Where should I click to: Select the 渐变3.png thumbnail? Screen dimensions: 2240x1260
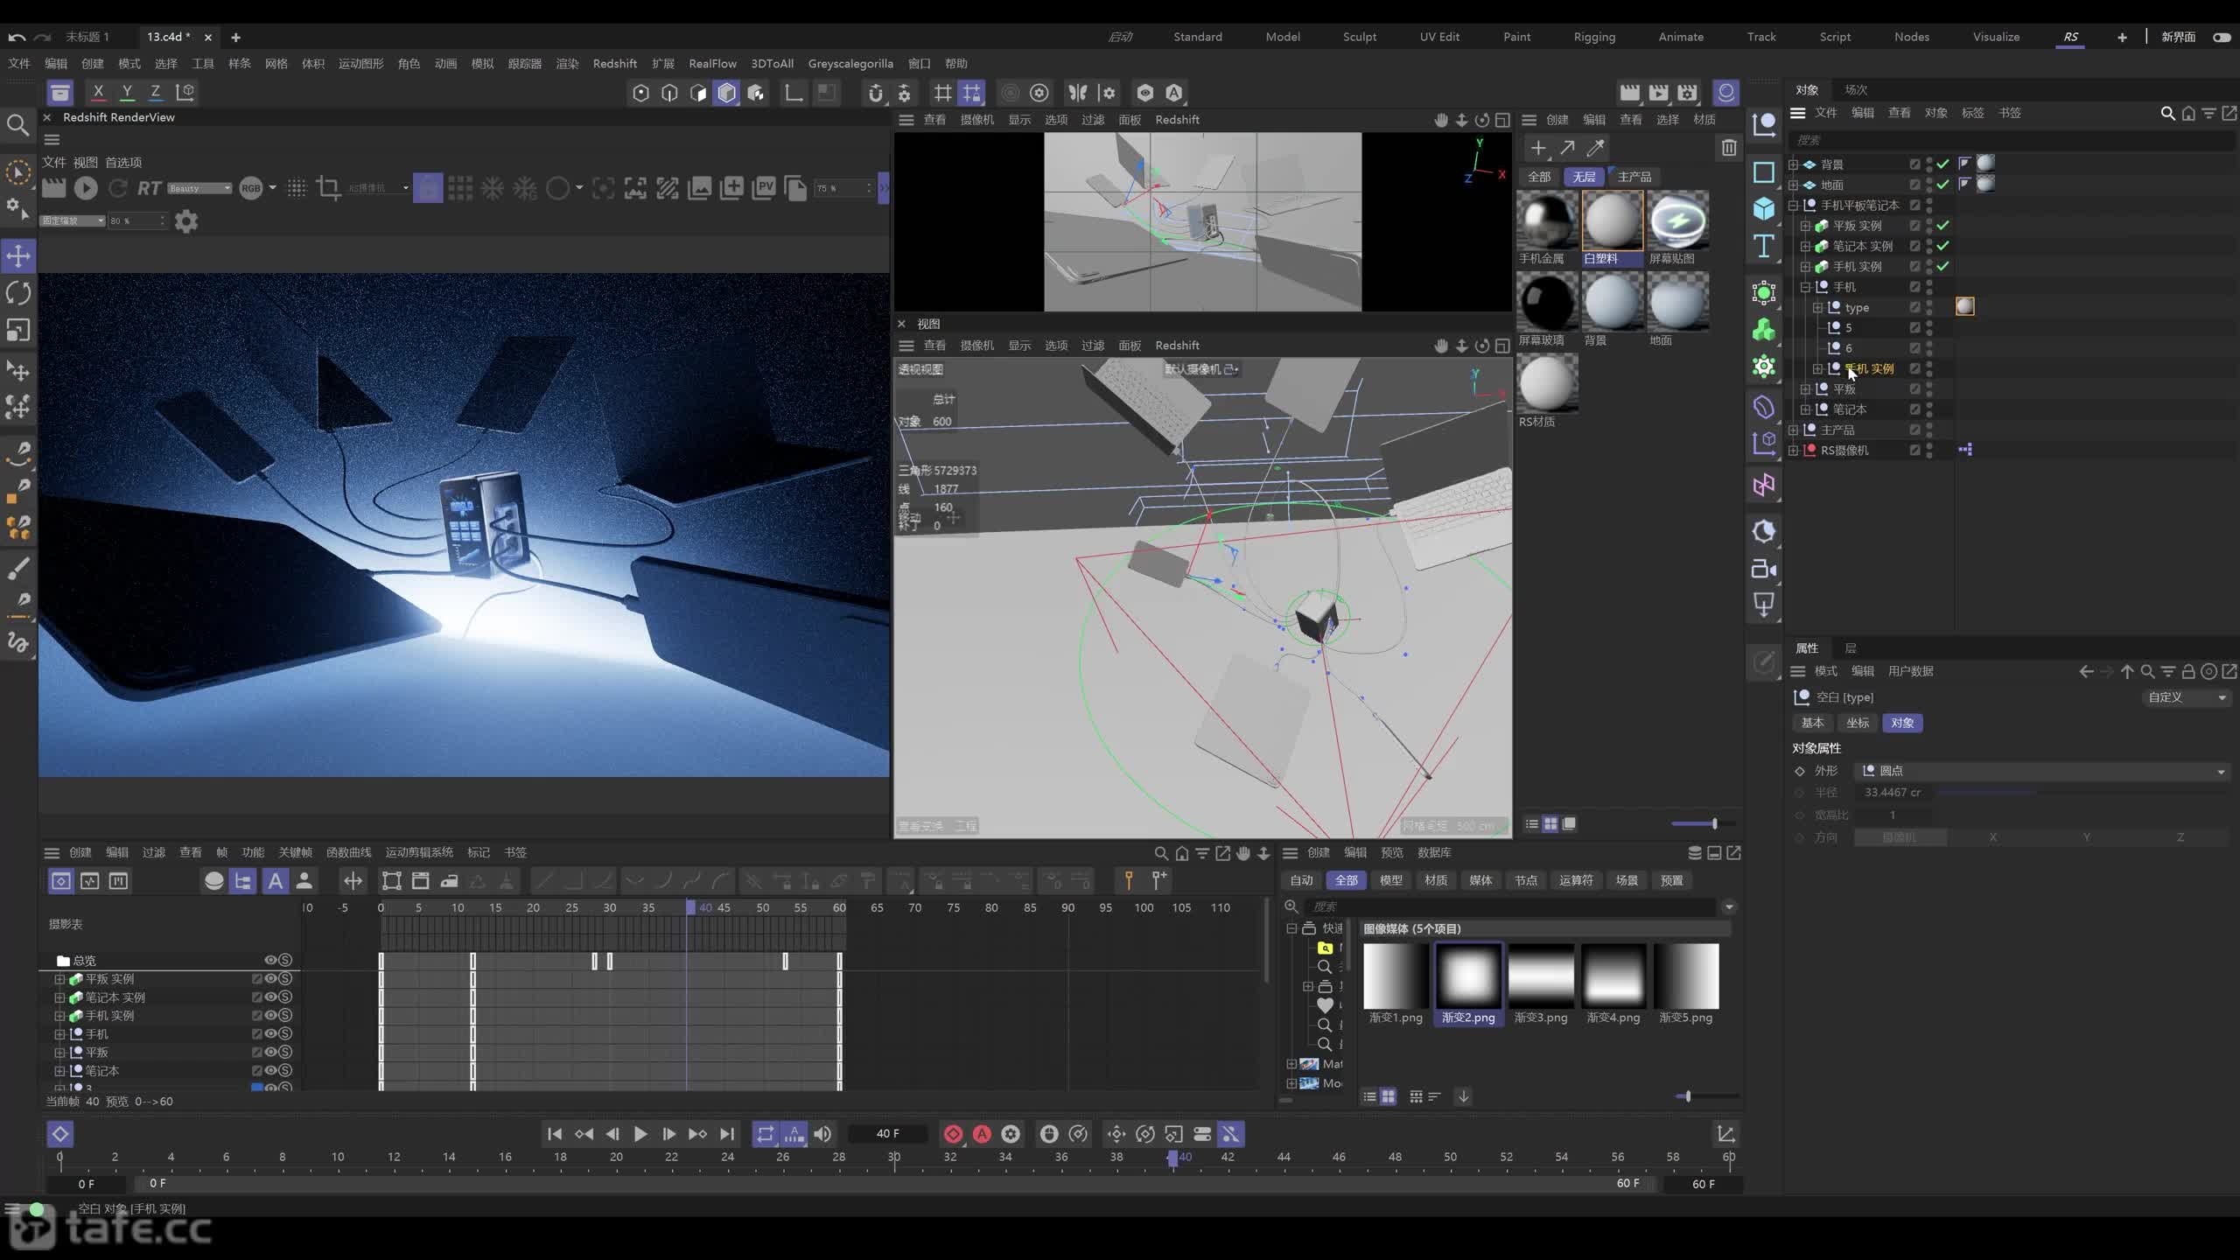click(1540, 976)
